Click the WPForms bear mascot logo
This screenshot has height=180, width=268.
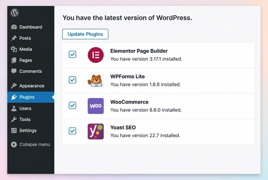click(x=96, y=81)
